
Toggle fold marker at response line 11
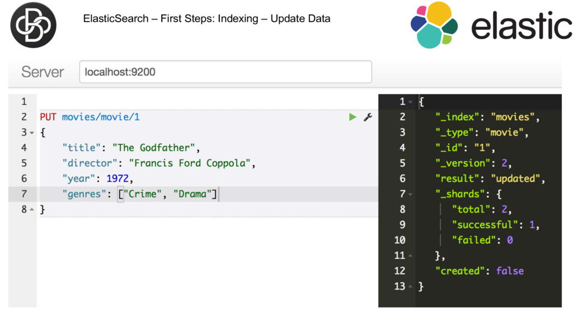(x=410, y=256)
